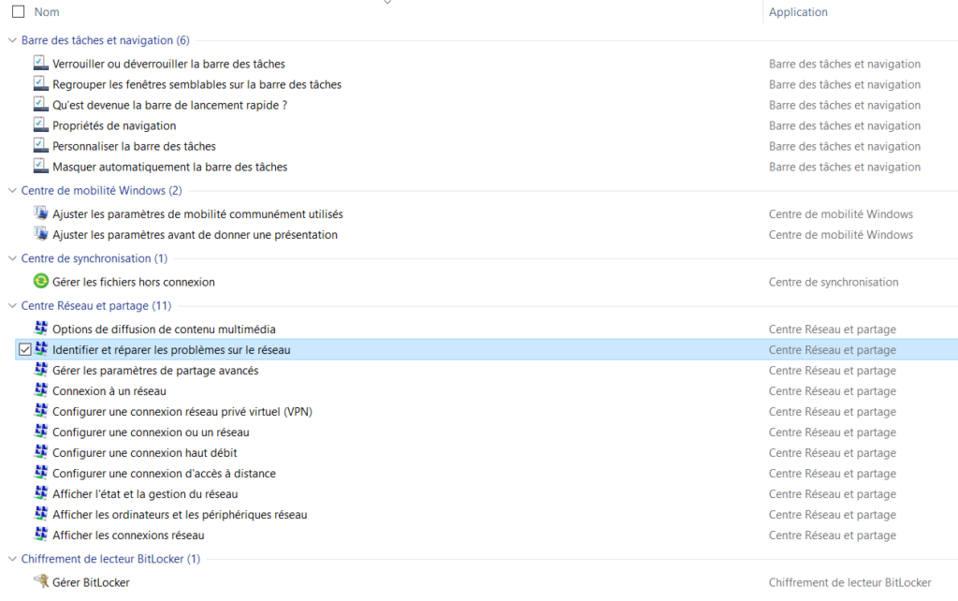Open Configurer une connexion réseau privé virtuel (VPN)
This screenshot has height=601, width=958.
[182, 412]
